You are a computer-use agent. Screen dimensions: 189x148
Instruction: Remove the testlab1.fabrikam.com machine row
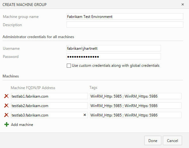pyautogui.click(x=6, y=96)
